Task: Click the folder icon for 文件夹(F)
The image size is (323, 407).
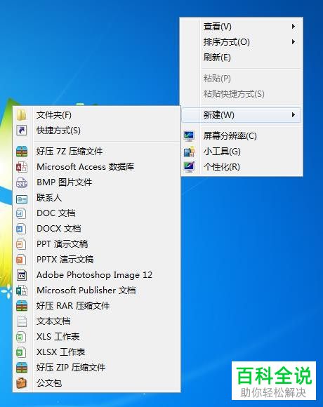Action: tap(22, 114)
